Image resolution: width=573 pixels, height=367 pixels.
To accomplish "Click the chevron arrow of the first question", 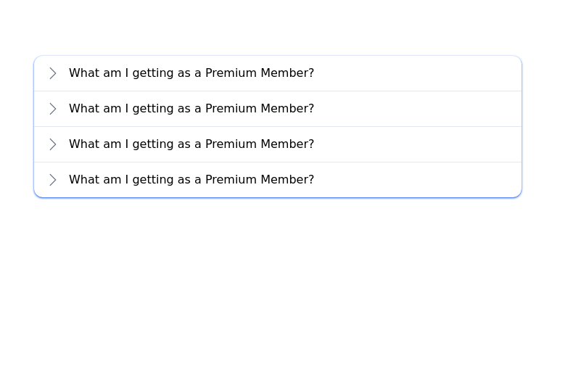I will (x=52, y=73).
